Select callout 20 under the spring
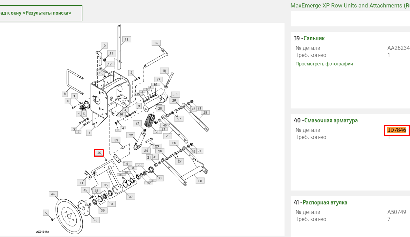 [157, 132]
